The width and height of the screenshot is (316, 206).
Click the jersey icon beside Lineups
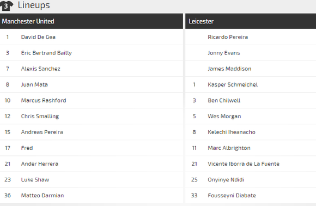[x=7, y=5]
